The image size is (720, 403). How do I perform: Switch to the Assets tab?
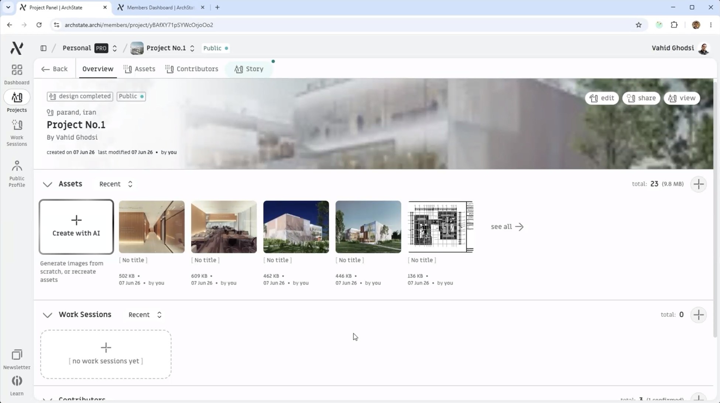[x=140, y=69]
